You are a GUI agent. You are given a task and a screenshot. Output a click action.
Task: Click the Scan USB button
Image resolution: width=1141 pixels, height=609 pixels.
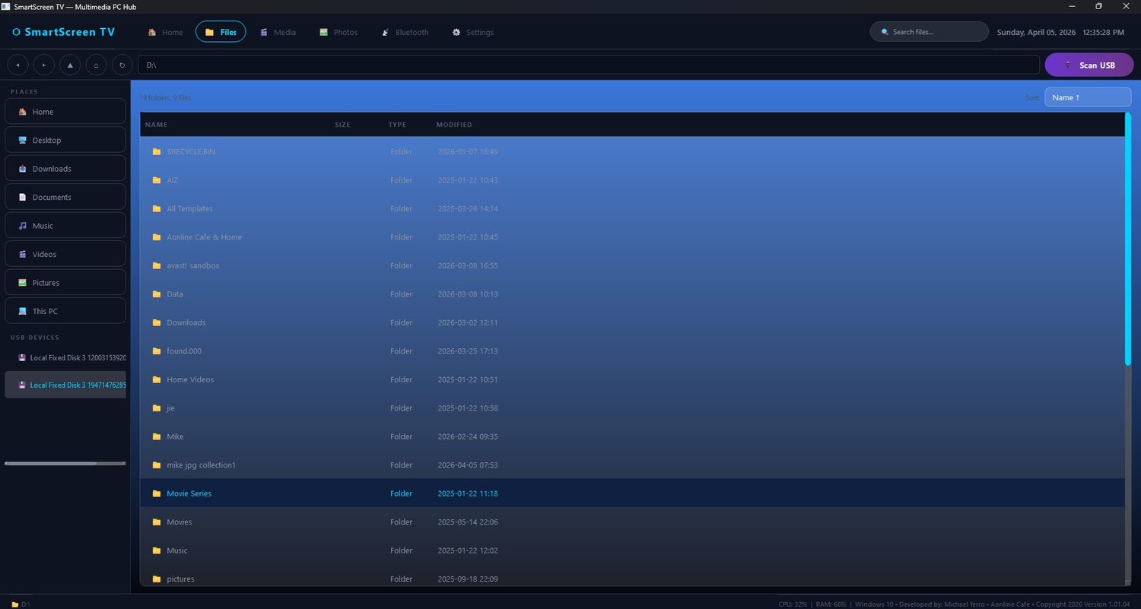[x=1089, y=65]
